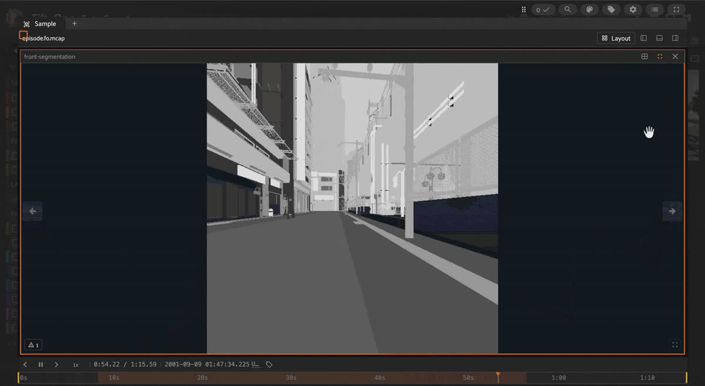Toggle the left sidebar panel
This screenshot has height=386, width=705.
pos(644,38)
